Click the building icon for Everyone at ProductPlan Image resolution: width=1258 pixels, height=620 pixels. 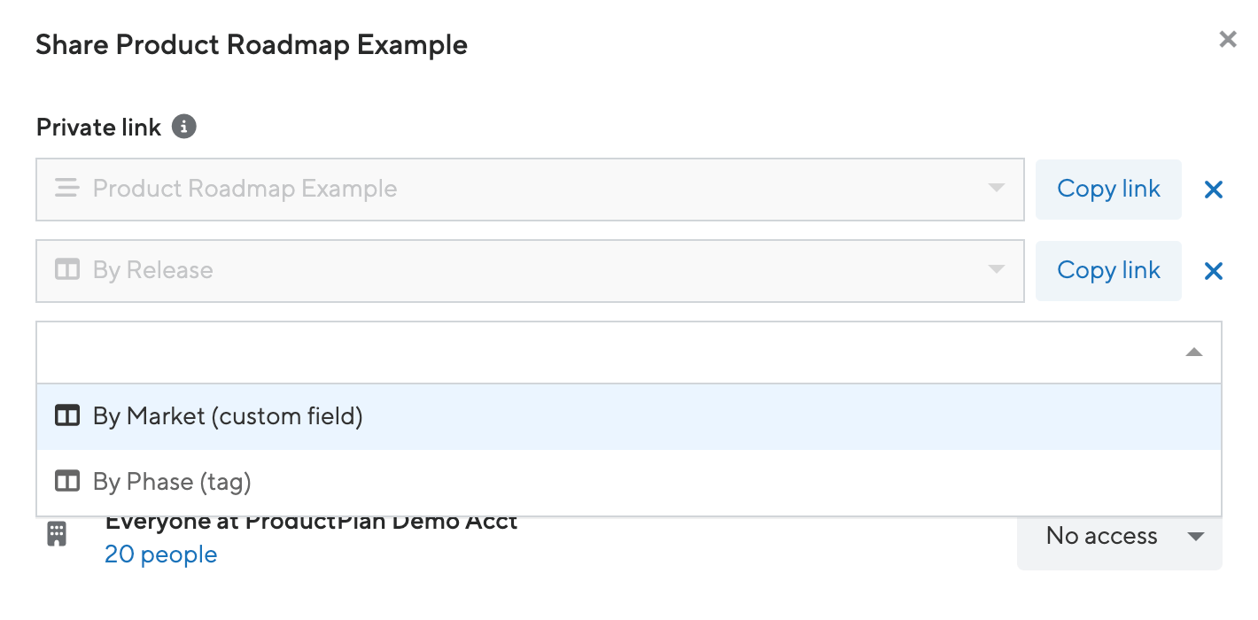57,534
